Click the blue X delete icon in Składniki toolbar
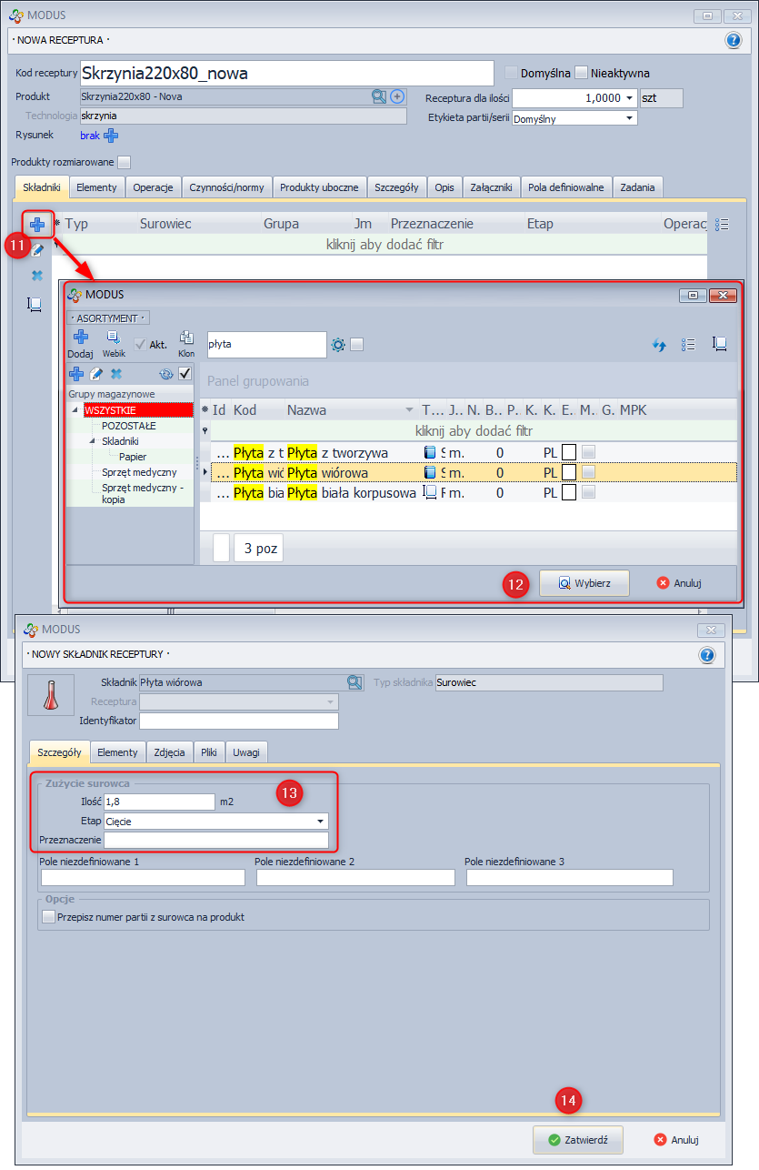The height and width of the screenshot is (1170, 759). (x=37, y=276)
